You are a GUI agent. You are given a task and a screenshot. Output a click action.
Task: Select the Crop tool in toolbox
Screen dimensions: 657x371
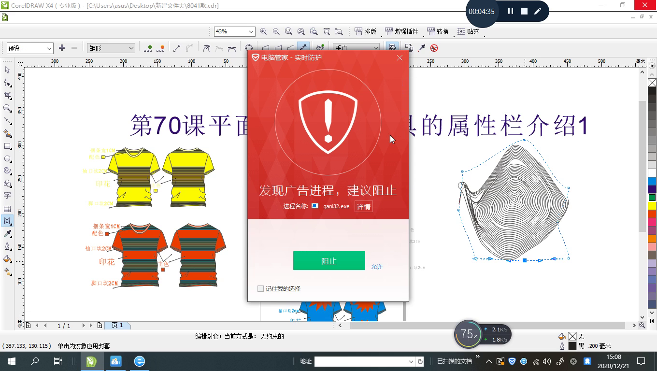pyautogui.click(x=7, y=96)
